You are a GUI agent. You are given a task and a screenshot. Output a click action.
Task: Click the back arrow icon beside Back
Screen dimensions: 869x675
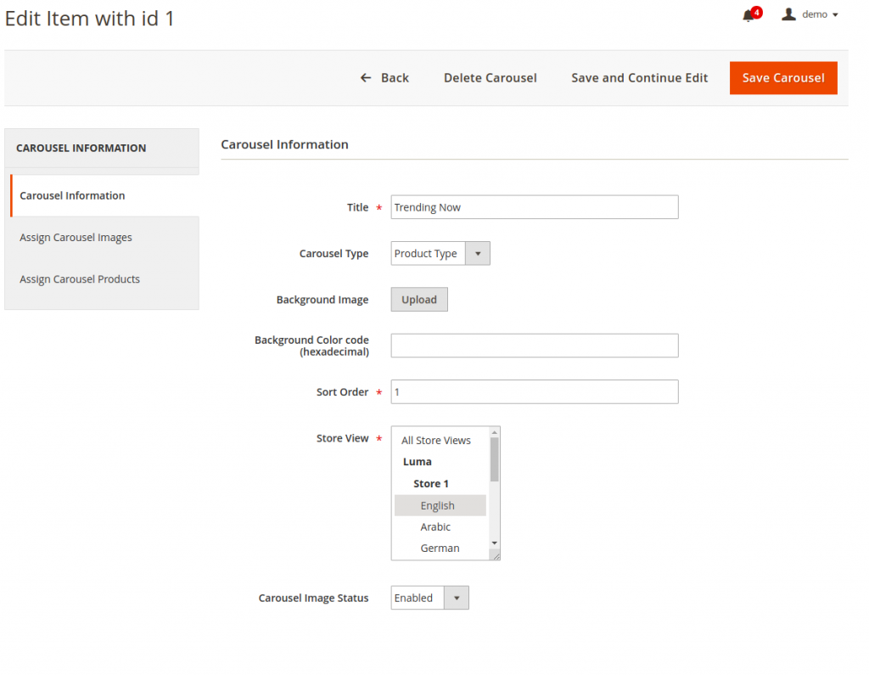[365, 77]
